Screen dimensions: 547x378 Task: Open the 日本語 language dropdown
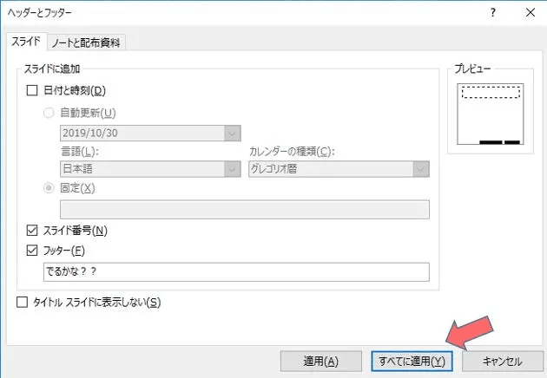(x=150, y=169)
